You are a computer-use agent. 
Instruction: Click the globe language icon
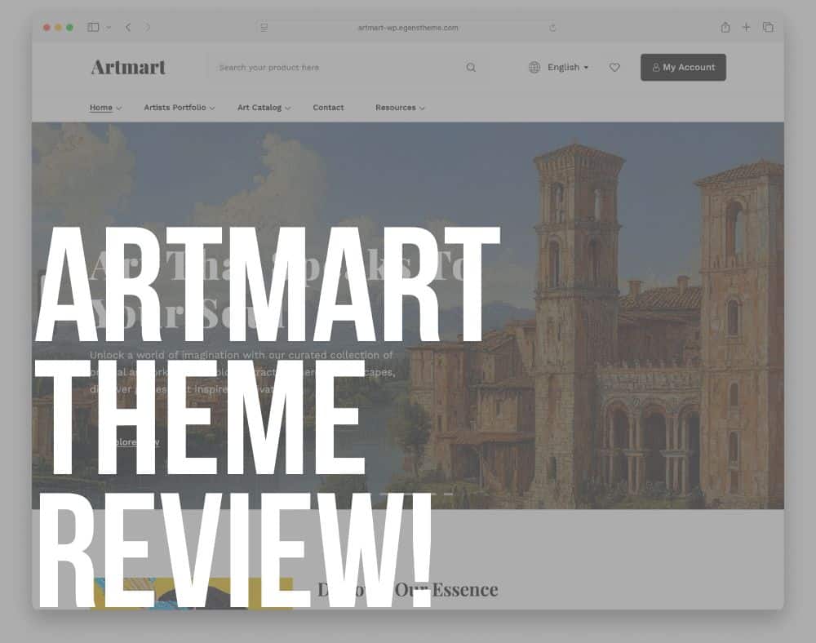(534, 67)
